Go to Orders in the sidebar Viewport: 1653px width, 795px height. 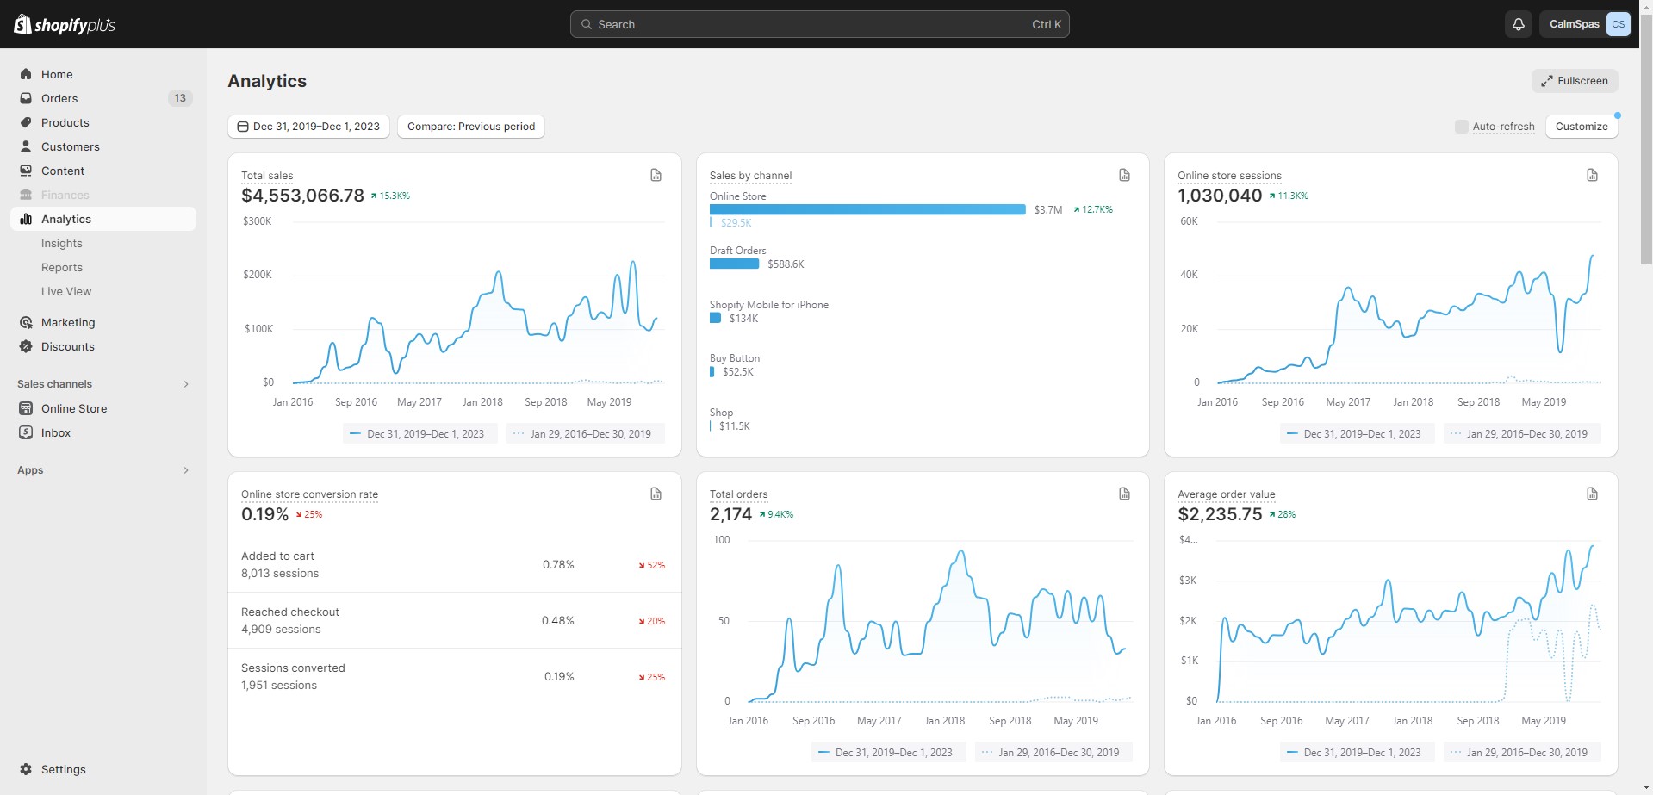click(x=59, y=98)
